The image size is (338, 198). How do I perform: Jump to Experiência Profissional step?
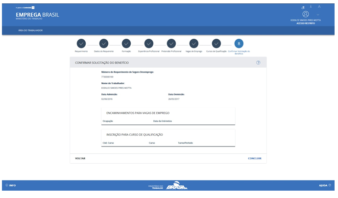coord(149,44)
